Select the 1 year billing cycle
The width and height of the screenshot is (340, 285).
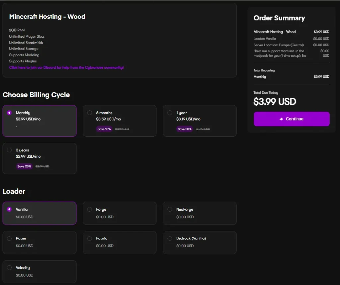(x=170, y=113)
